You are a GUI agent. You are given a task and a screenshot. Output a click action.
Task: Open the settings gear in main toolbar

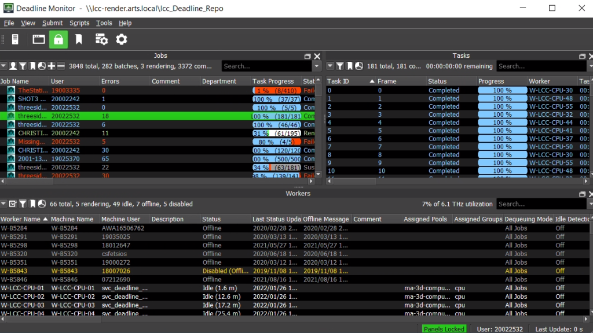point(122,39)
